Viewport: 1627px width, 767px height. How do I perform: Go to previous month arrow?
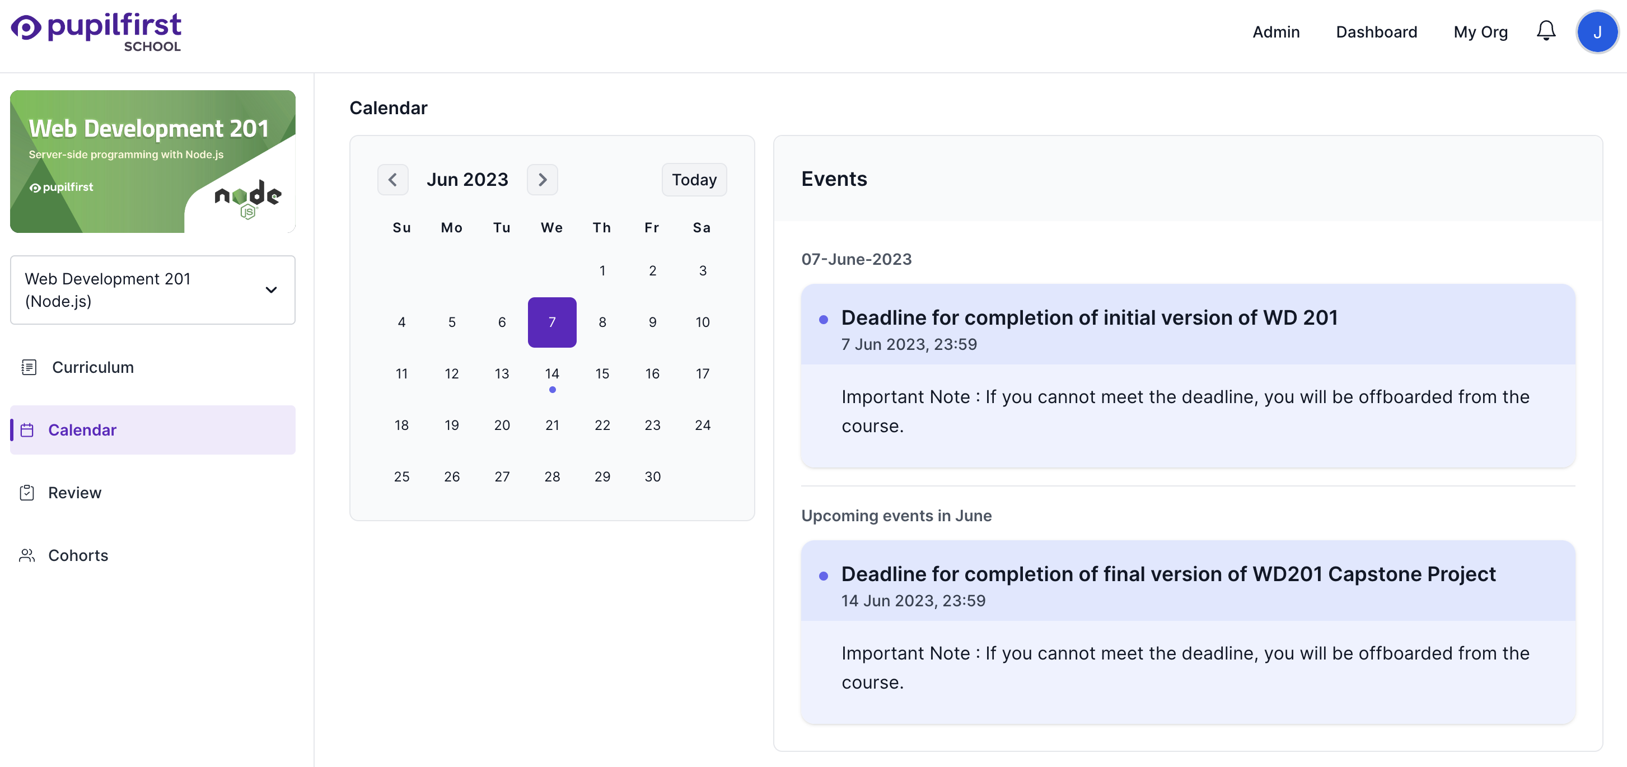[x=392, y=179]
